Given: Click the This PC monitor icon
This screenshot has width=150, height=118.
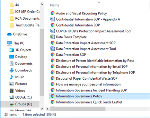Looking at the screenshot, I should [x=9, y=43].
